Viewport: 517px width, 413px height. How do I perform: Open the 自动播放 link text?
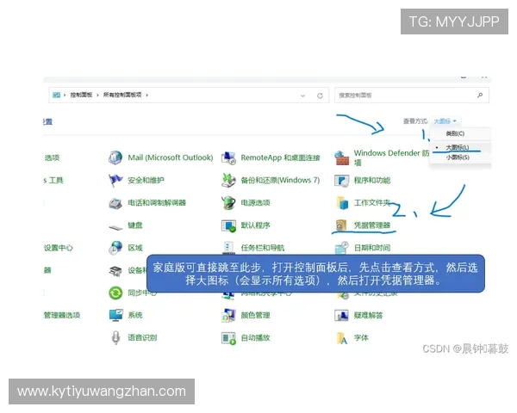coord(255,337)
